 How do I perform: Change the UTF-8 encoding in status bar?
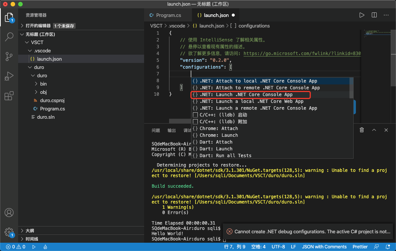coord(278,246)
